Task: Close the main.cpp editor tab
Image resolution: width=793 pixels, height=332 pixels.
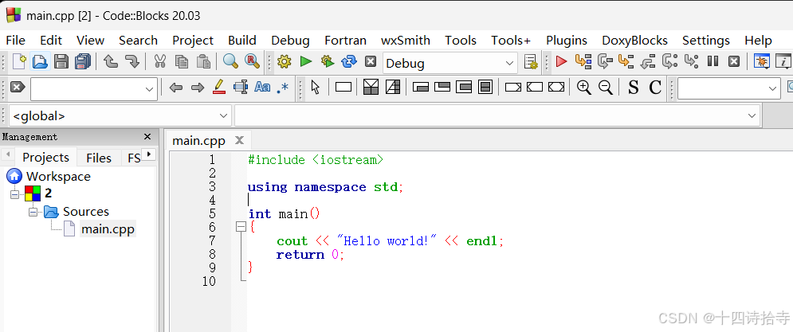Action: click(x=240, y=140)
